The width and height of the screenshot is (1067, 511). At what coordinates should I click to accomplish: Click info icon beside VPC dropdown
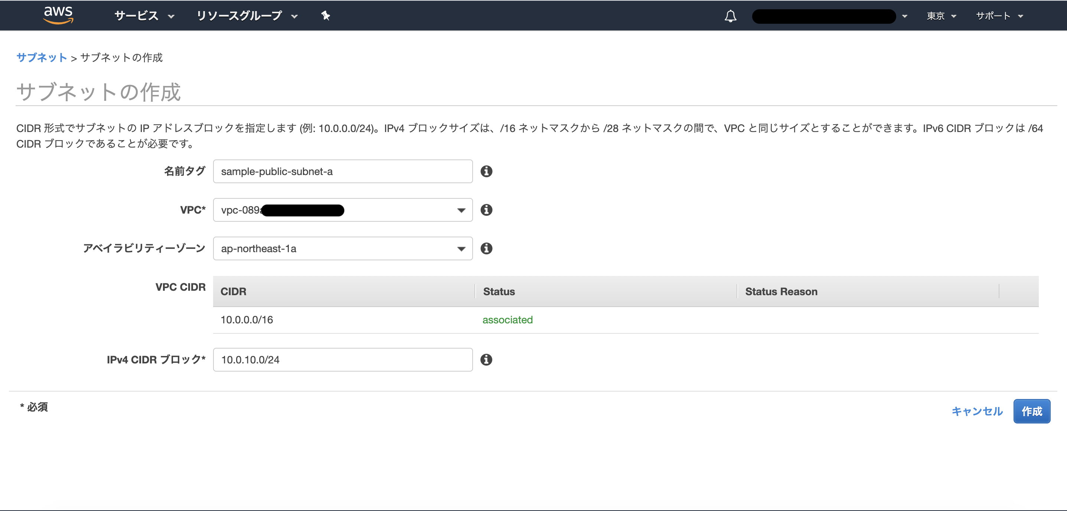(486, 210)
